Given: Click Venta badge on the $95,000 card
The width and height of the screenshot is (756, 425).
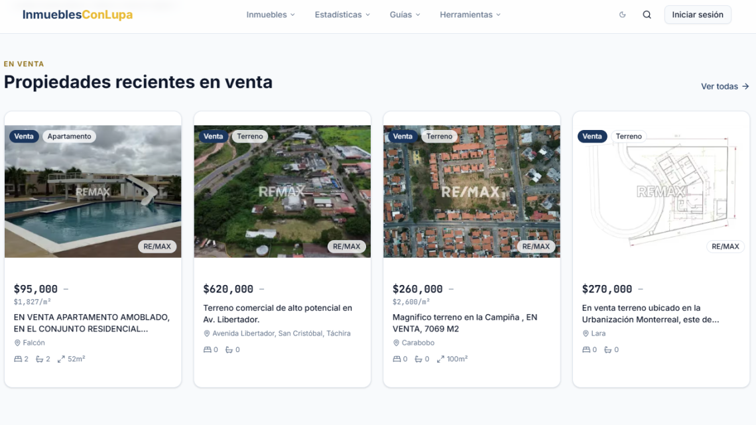Looking at the screenshot, I should pyautogui.click(x=24, y=137).
